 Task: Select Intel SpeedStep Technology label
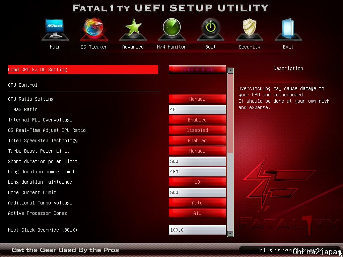click(x=43, y=141)
